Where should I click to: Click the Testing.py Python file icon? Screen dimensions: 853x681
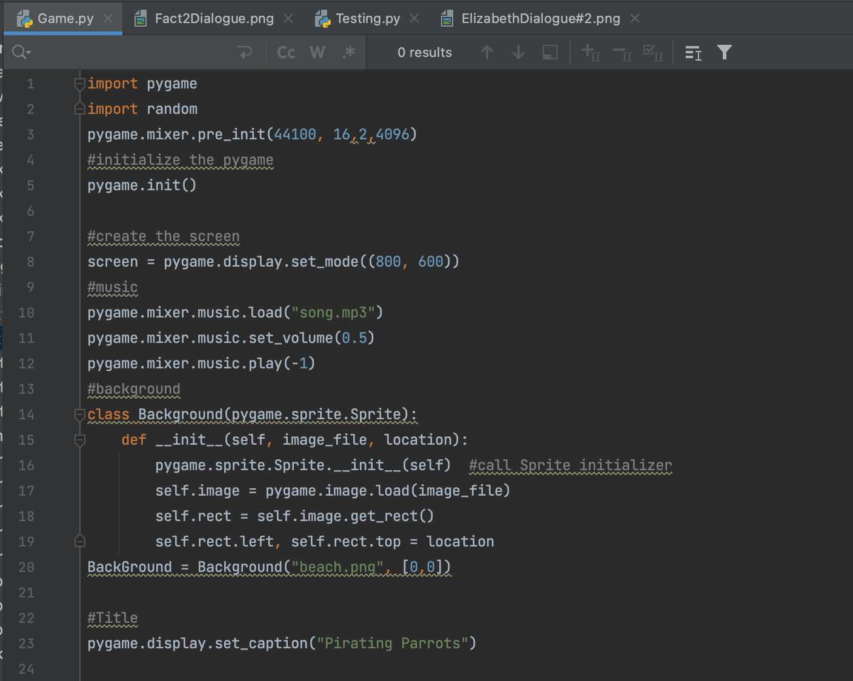[x=323, y=19]
